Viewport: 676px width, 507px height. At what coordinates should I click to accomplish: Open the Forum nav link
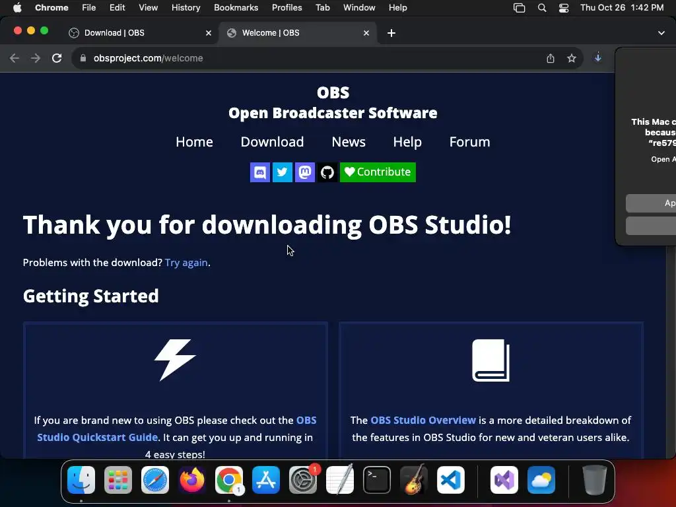coord(469,142)
